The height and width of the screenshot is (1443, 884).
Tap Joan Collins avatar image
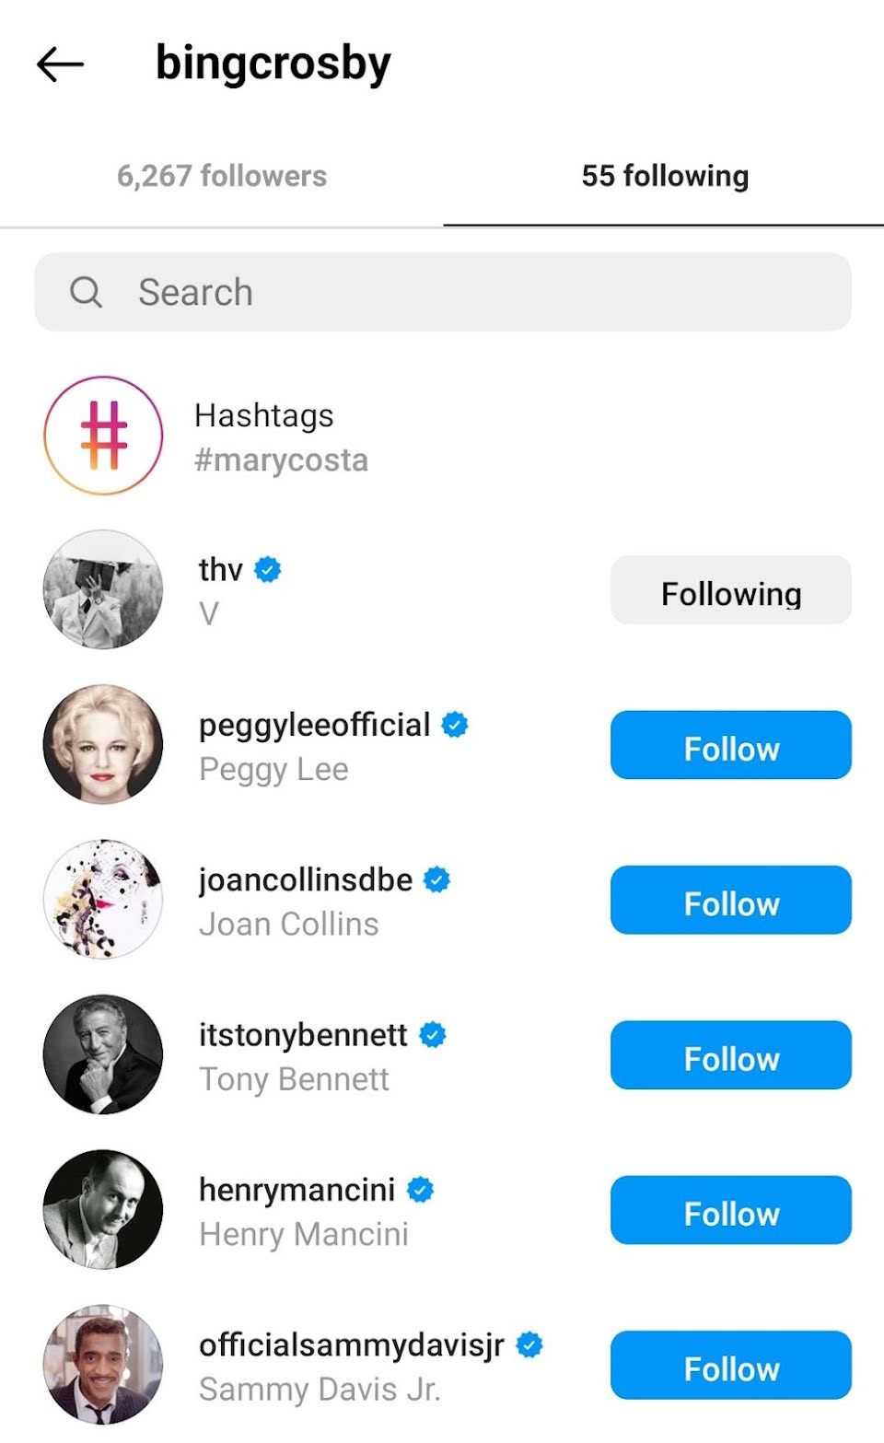point(103,899)
